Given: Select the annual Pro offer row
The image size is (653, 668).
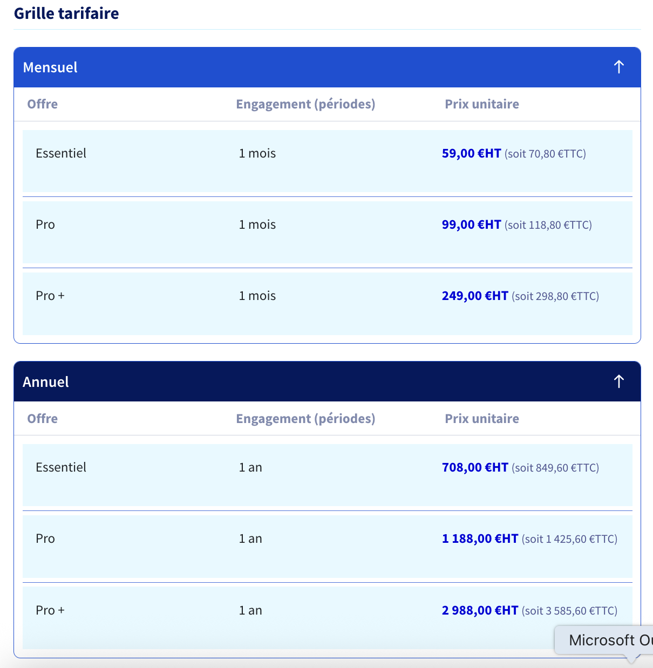Looking at the screenshot, I should point(328,547).
